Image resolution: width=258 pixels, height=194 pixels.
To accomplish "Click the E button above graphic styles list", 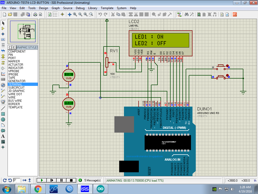I will tap(14, 47).
